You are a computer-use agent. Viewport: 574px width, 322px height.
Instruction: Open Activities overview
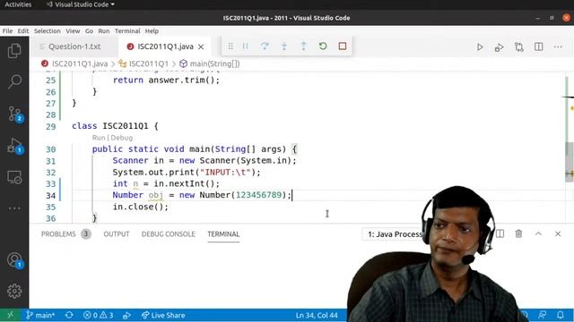18,4
